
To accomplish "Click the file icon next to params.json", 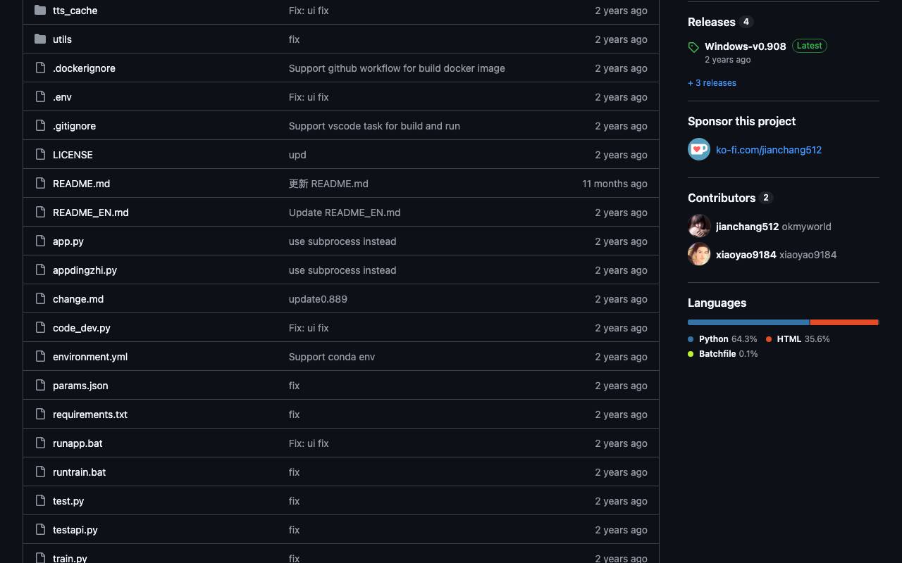I will click(x=40, y=386).
